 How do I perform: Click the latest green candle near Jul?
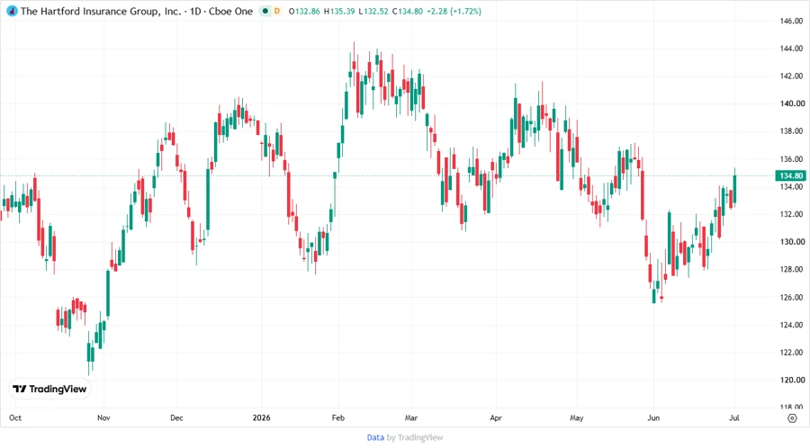[x=734, y=189]
